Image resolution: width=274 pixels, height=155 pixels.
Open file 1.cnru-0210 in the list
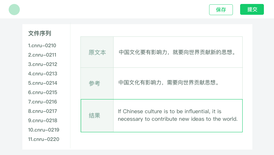[x=42, y=46]
